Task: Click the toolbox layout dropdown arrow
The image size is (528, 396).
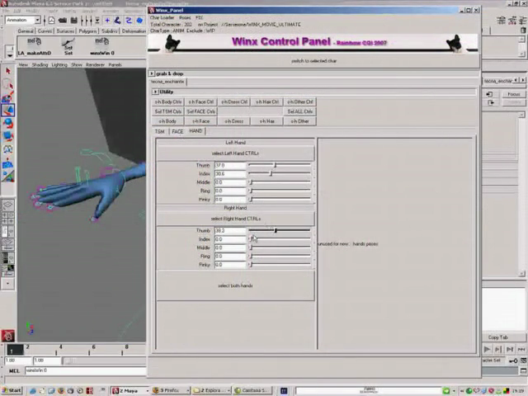Action: [x=8, y=284]
